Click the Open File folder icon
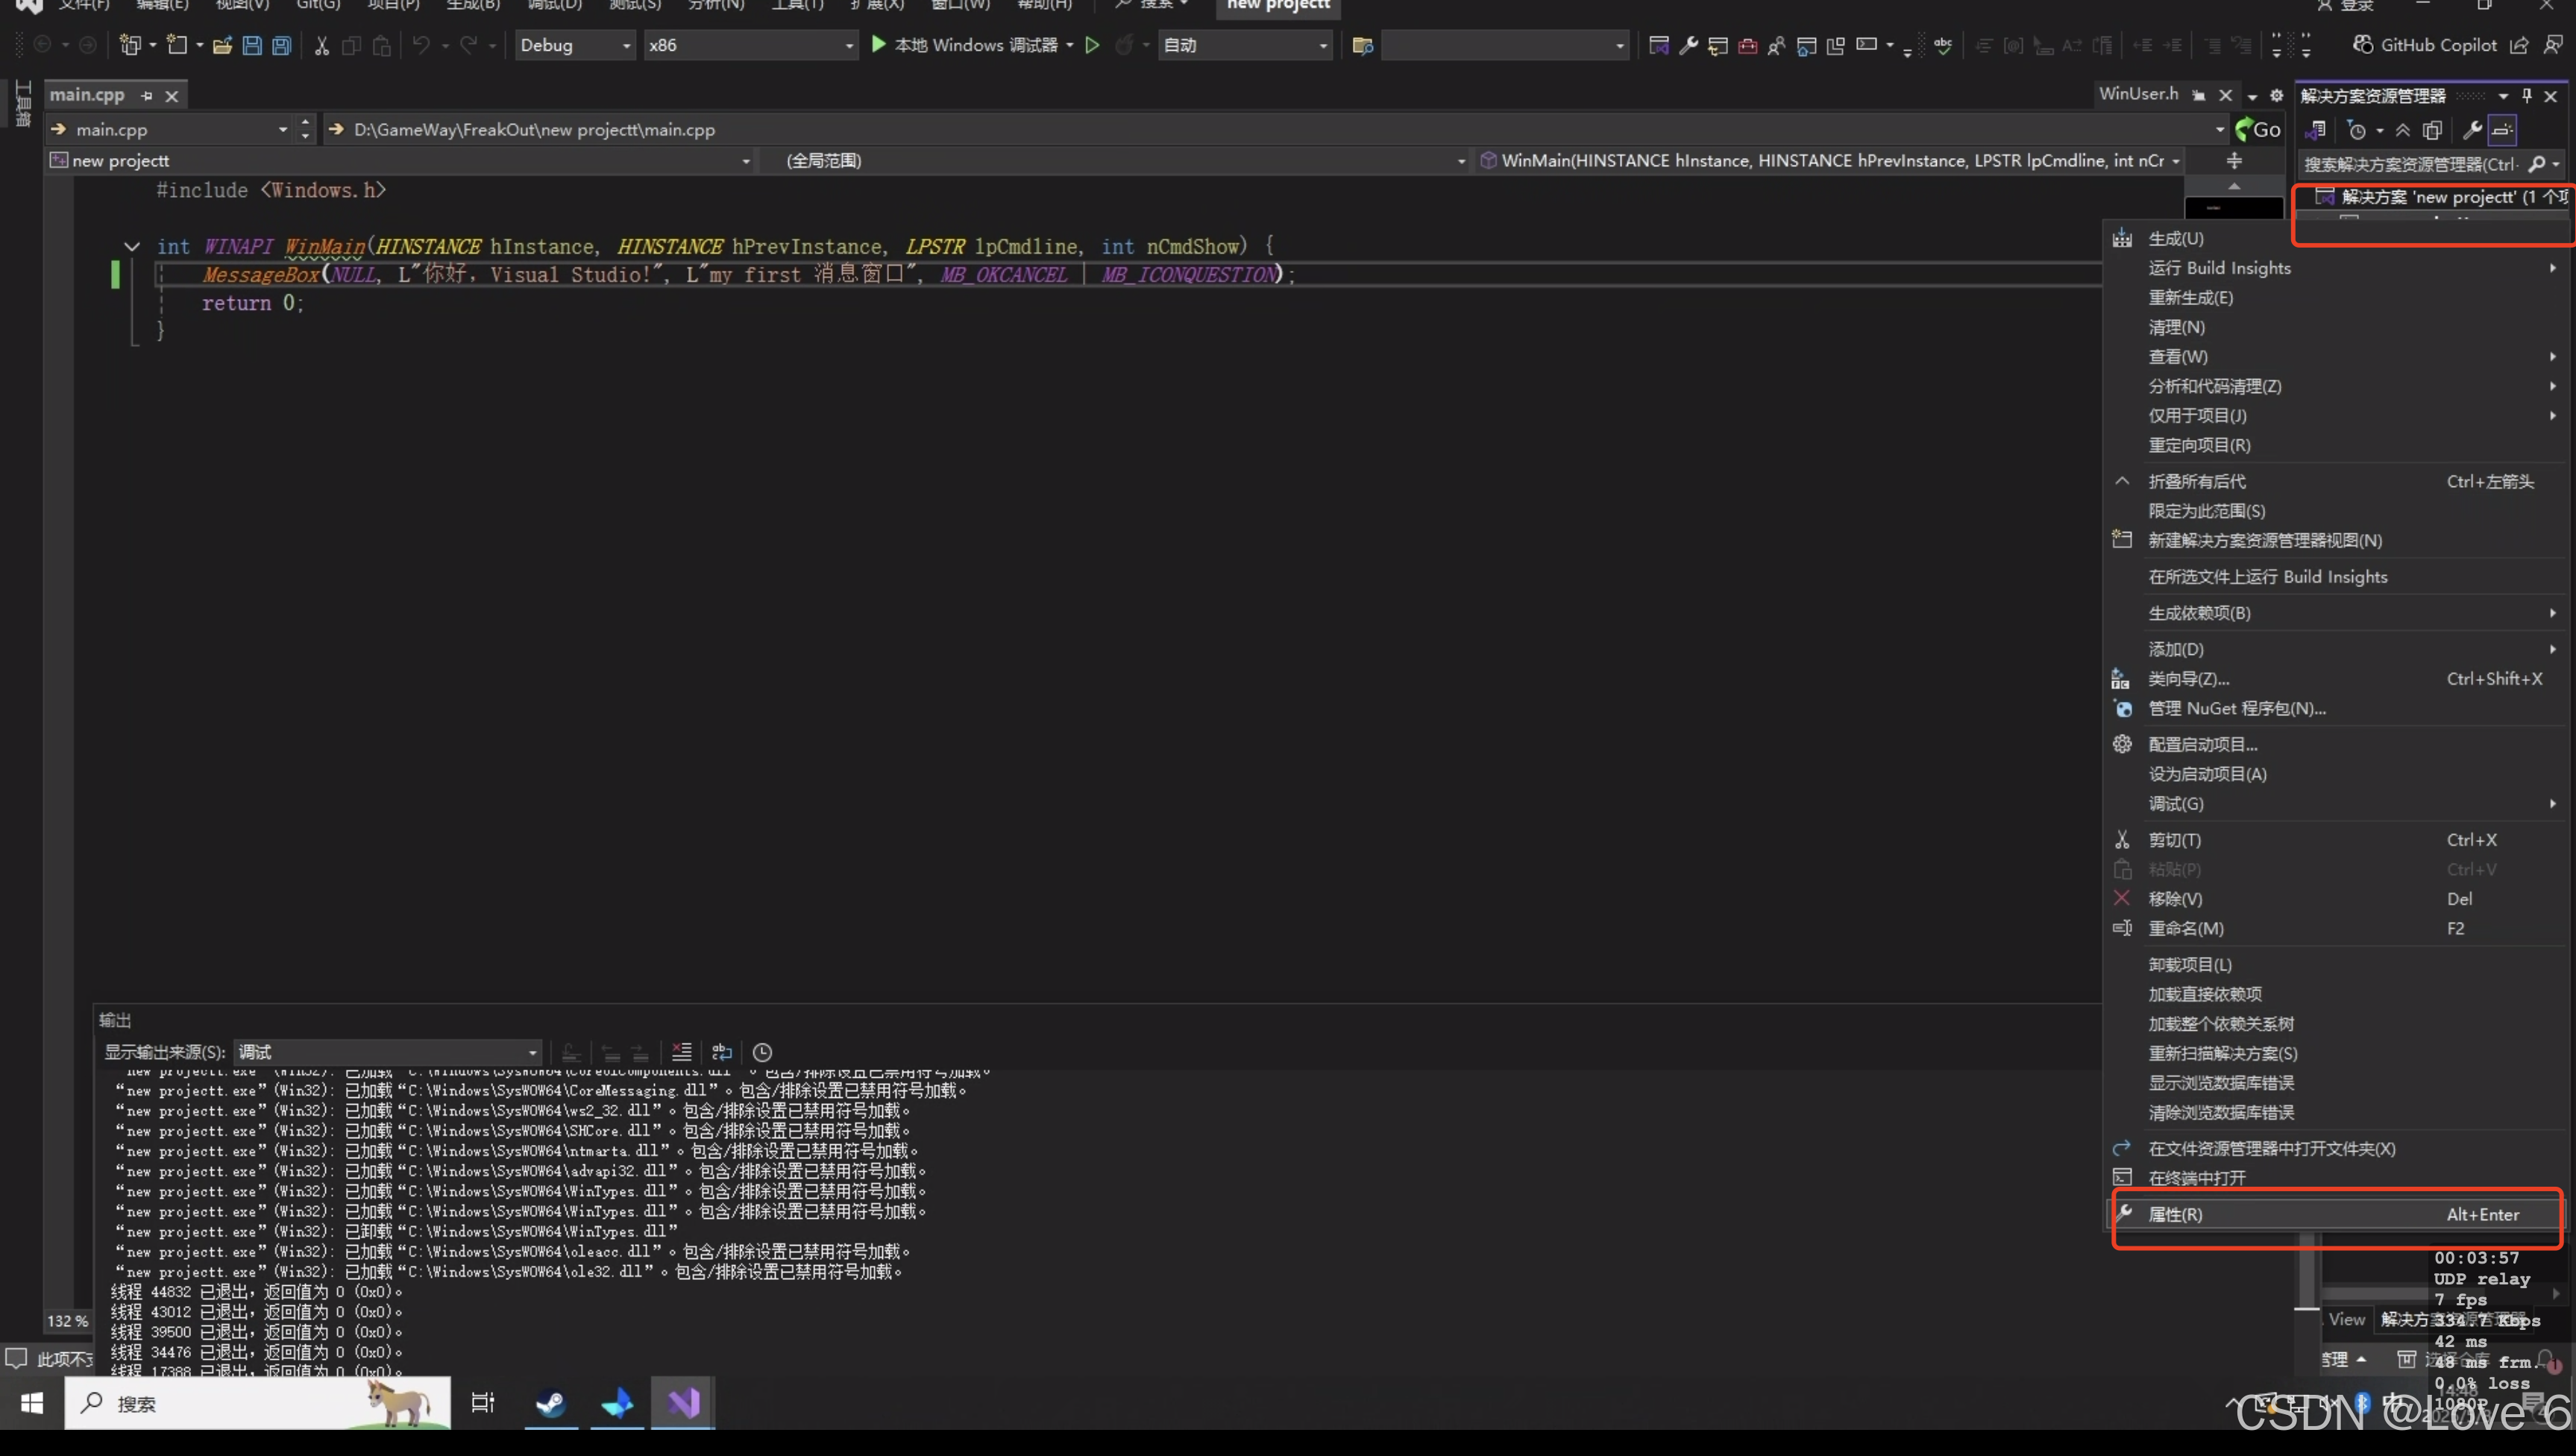The width and height of the screenshot is (2576, 1456). coord(222,45)
